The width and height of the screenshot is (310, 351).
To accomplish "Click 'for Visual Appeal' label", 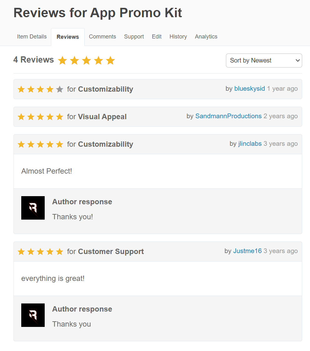I will pos(97,117).
